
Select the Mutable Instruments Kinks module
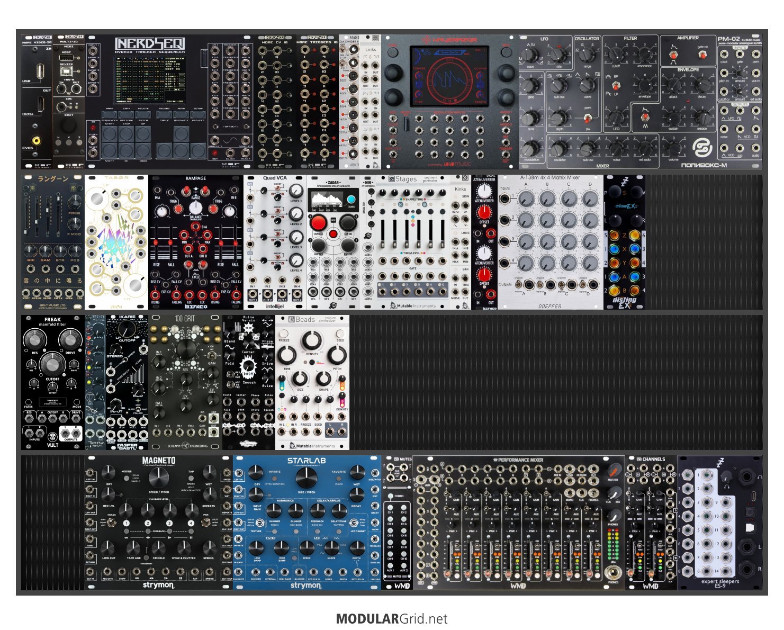pyautogui.click(x=461, y=242)
